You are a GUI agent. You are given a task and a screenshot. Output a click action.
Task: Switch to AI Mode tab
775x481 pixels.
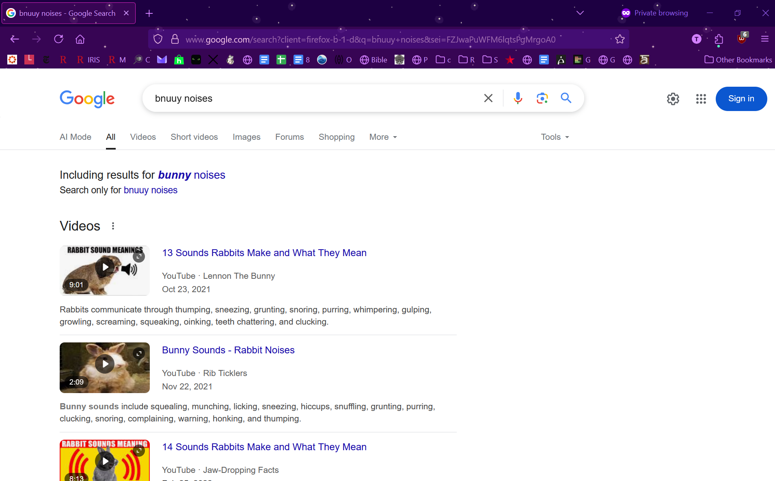(x=76, y=137)
